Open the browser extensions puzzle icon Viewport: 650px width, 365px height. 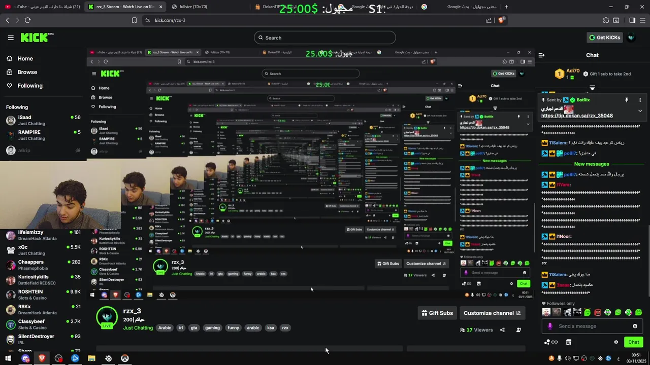click(606, 20)
